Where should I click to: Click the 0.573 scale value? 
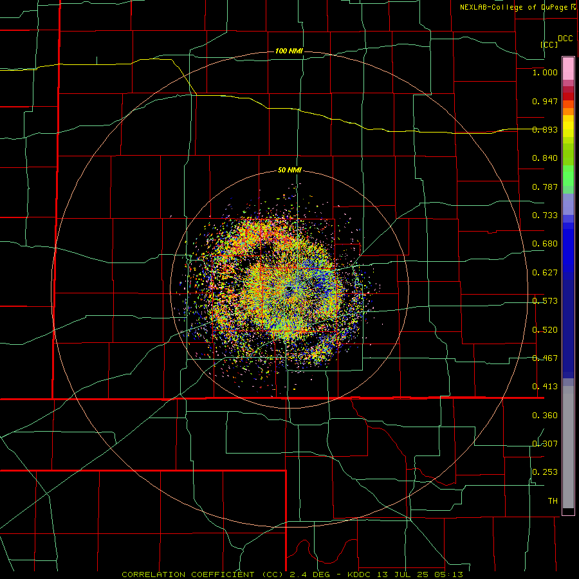pyautogui.click(x=545, y=301)
